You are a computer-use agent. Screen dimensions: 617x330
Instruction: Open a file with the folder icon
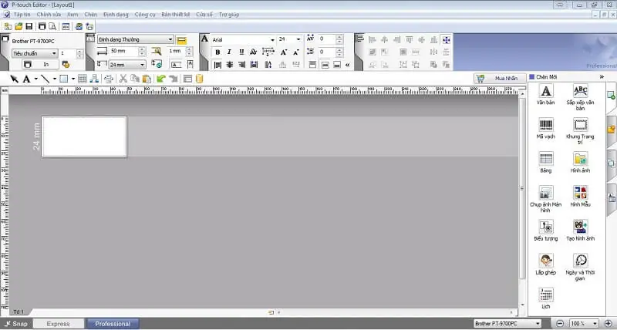pos(19,27)
